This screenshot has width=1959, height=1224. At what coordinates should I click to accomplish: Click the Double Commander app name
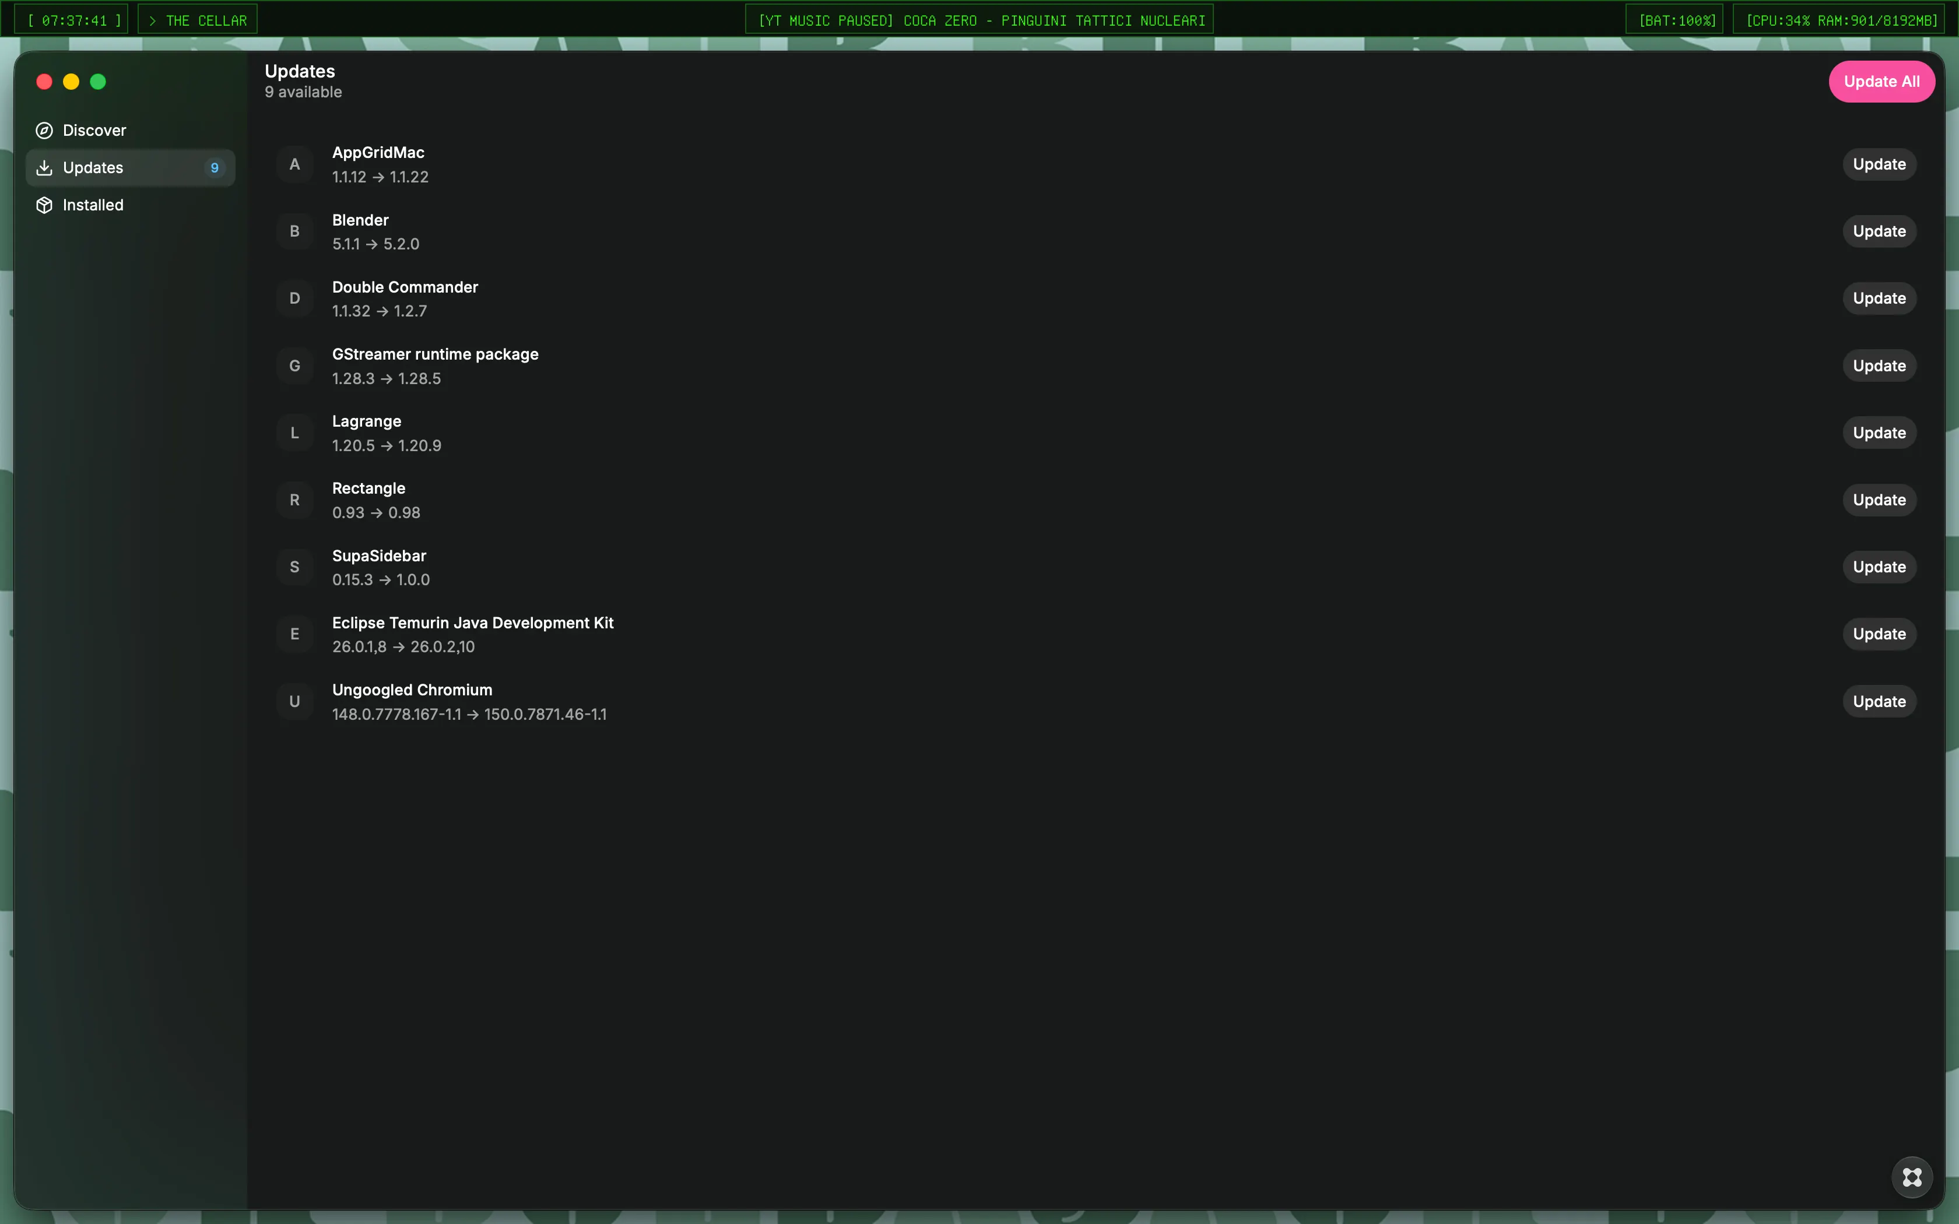[405, 287]
